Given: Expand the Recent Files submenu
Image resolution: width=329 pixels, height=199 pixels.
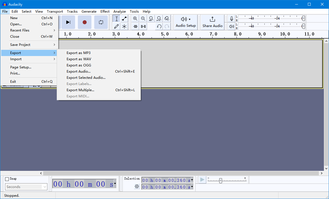Looking at the screenshot, I should (29, 30).
